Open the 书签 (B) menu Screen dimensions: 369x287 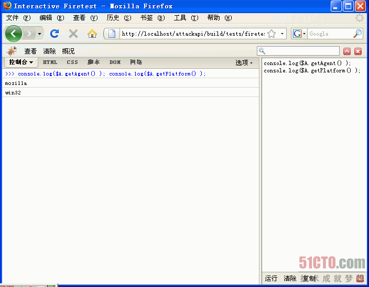click(x=153, y=18)
